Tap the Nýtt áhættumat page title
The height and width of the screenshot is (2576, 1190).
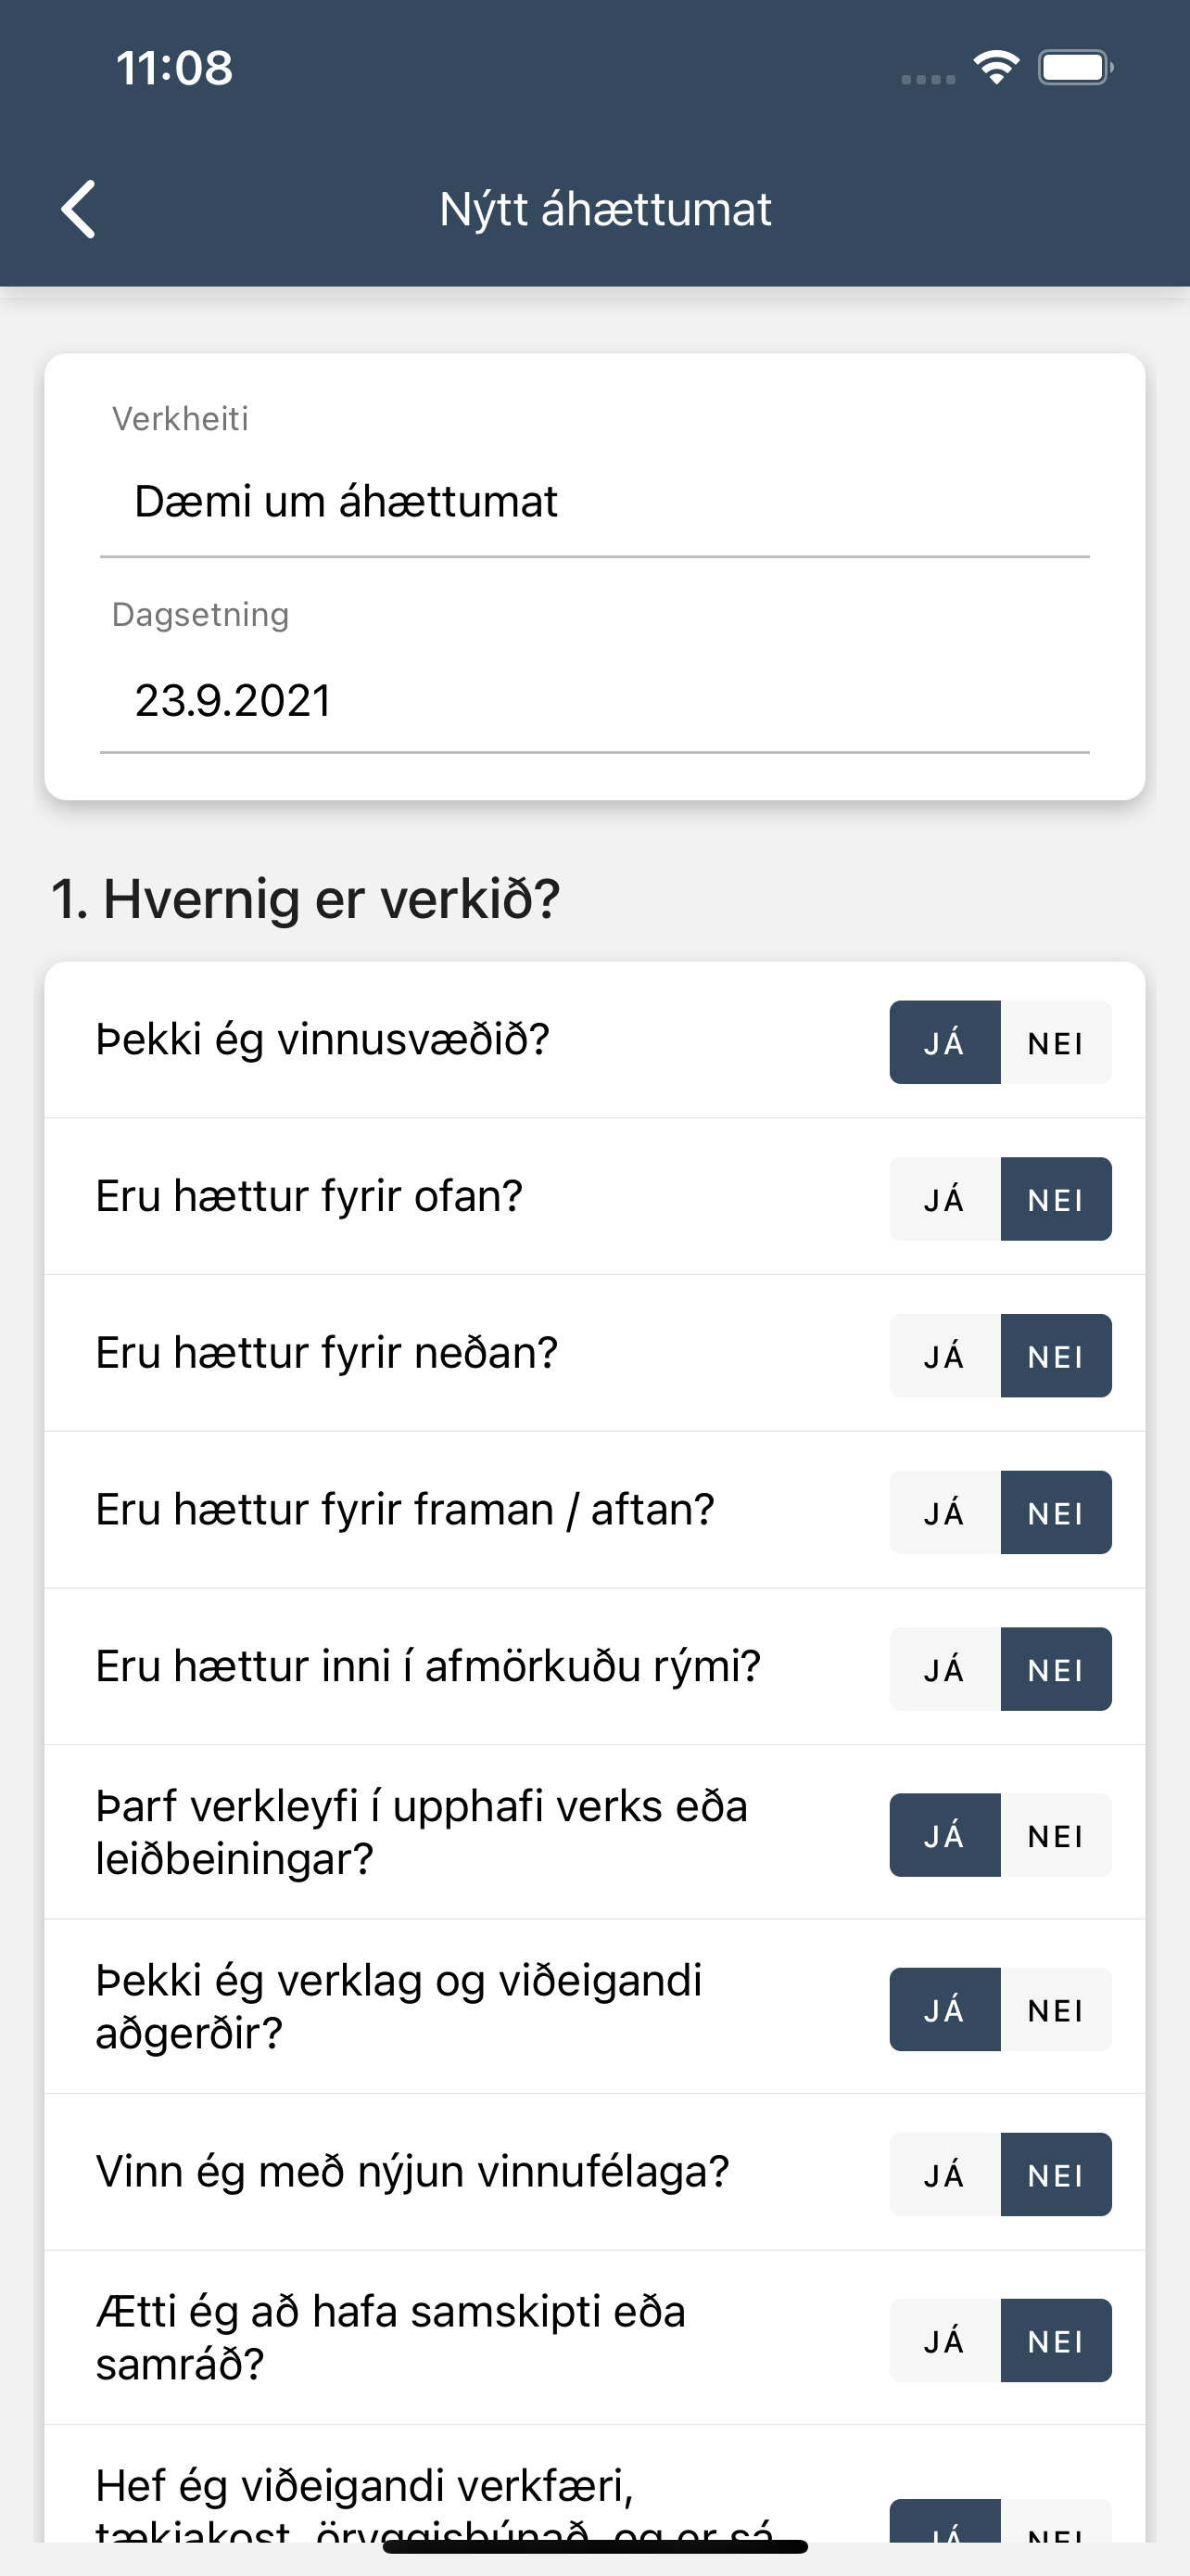605,210
